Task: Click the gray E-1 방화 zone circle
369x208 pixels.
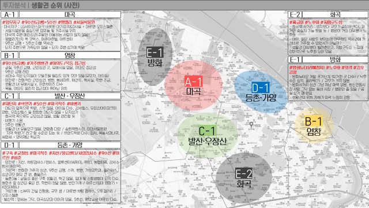Action: [155, 57]
